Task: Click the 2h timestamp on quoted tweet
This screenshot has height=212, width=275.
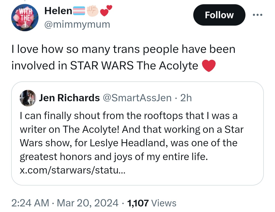Action: (x=186, y=98)
